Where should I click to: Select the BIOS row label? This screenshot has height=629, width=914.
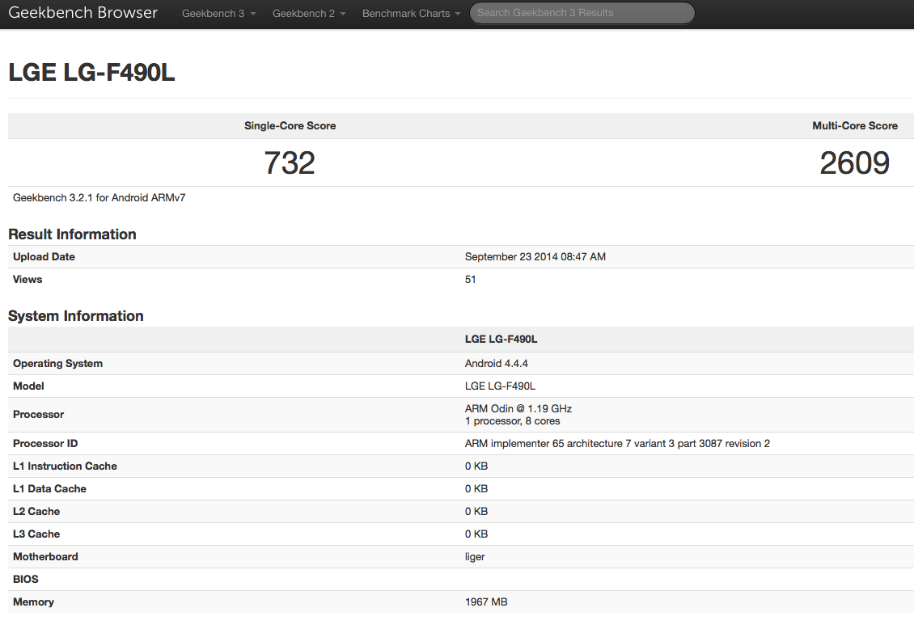coord(26,580)
